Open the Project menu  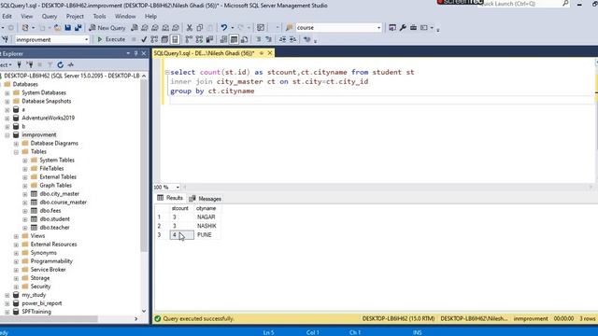(x=75, y=17)
